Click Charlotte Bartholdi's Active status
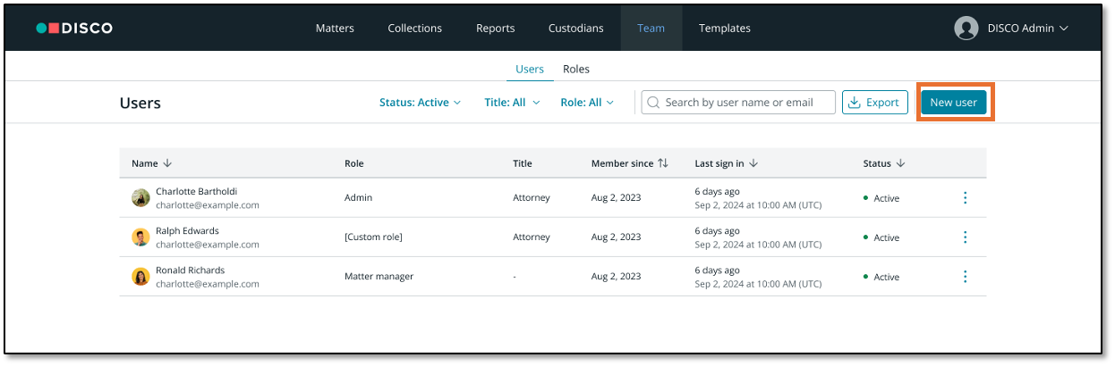 (x=881, y=198)
